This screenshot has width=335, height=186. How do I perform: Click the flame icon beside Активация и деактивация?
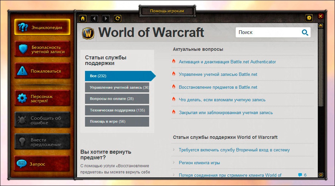pos(174,61)
